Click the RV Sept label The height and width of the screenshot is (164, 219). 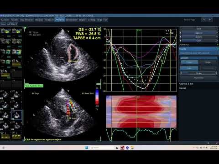point(36,93)
